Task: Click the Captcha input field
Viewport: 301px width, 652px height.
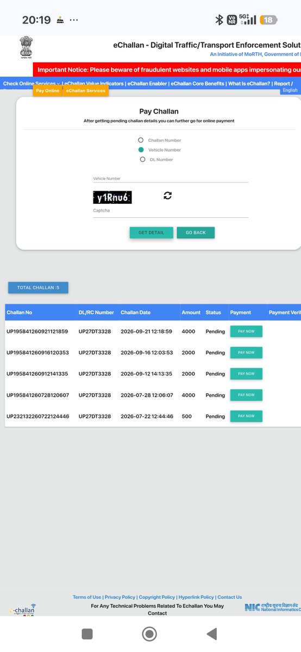Action: [171, 211]
